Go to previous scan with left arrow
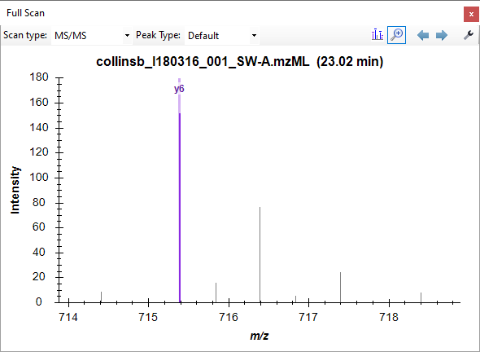 coord(423,35)
